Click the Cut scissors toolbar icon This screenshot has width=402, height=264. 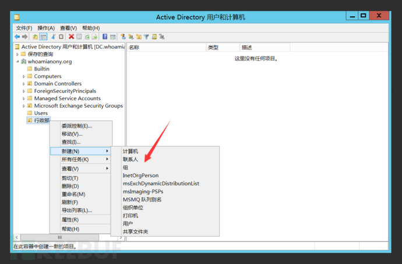(54, 37)
